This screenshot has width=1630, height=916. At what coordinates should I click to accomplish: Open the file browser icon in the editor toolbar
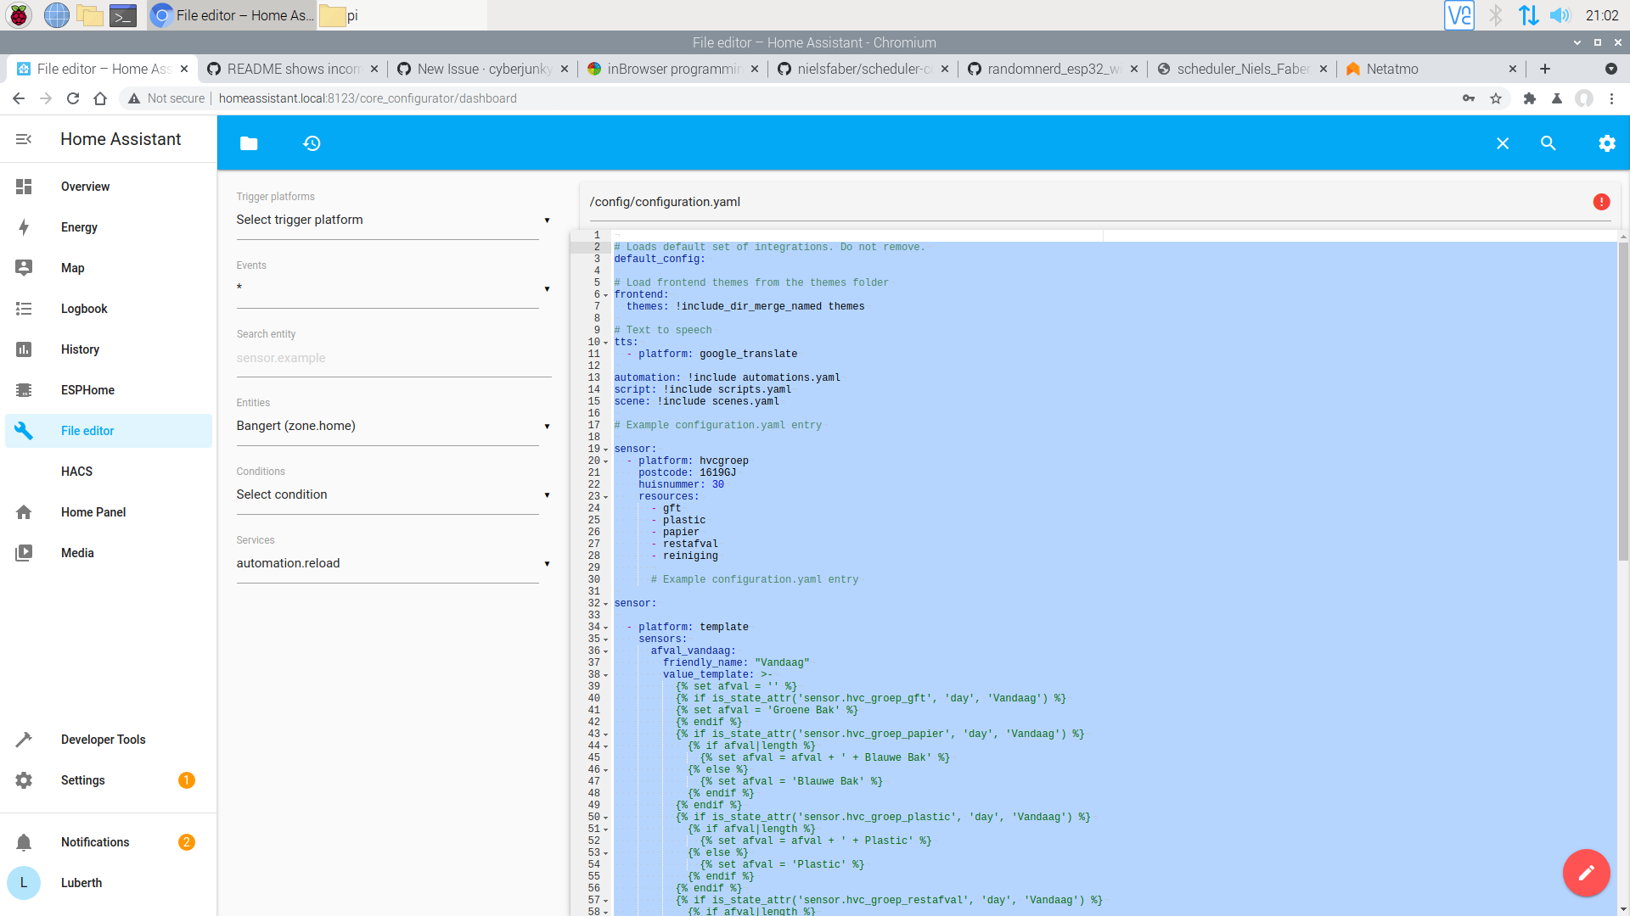tap(249, 142)
